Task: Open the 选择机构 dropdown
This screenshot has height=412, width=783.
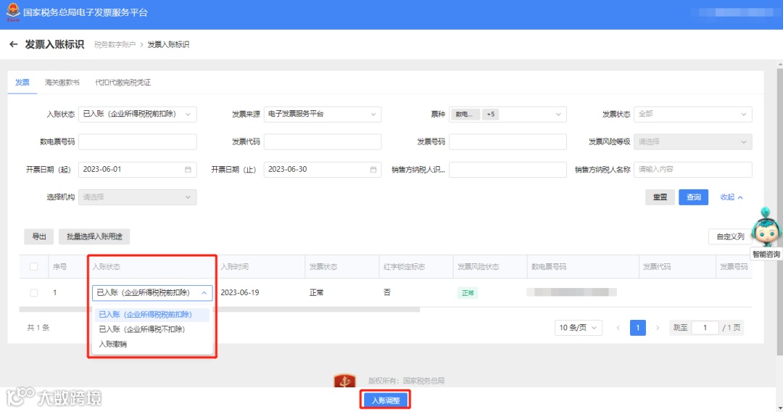Action: (137, 197)
